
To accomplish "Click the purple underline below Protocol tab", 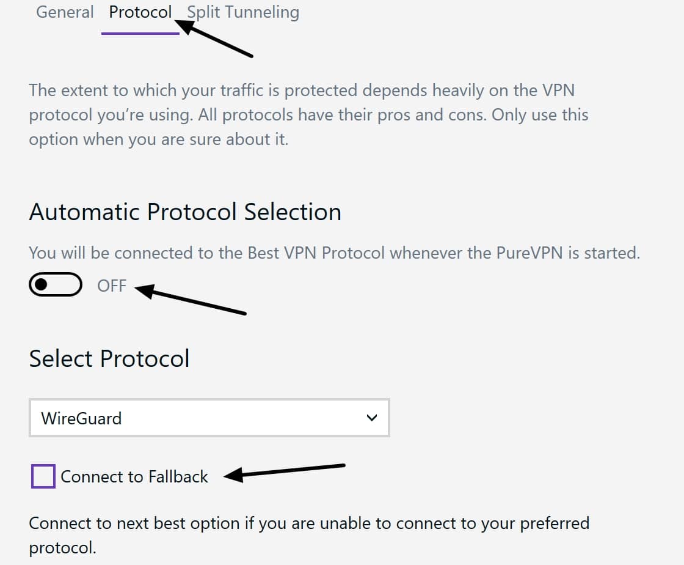I will 140,33.
